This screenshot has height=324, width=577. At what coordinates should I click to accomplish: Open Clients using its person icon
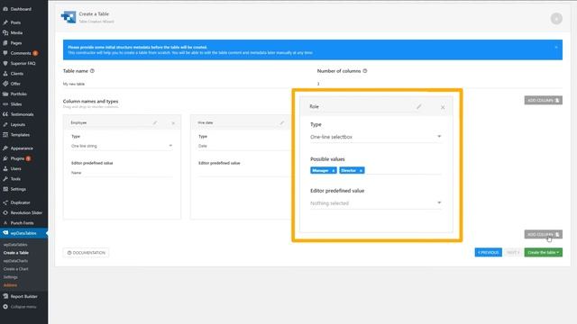click(5, 74)
